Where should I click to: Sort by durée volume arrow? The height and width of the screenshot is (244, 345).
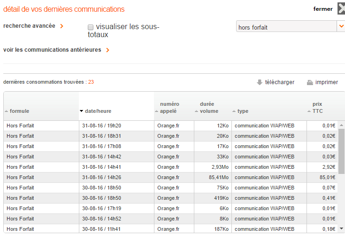(197, 111)
